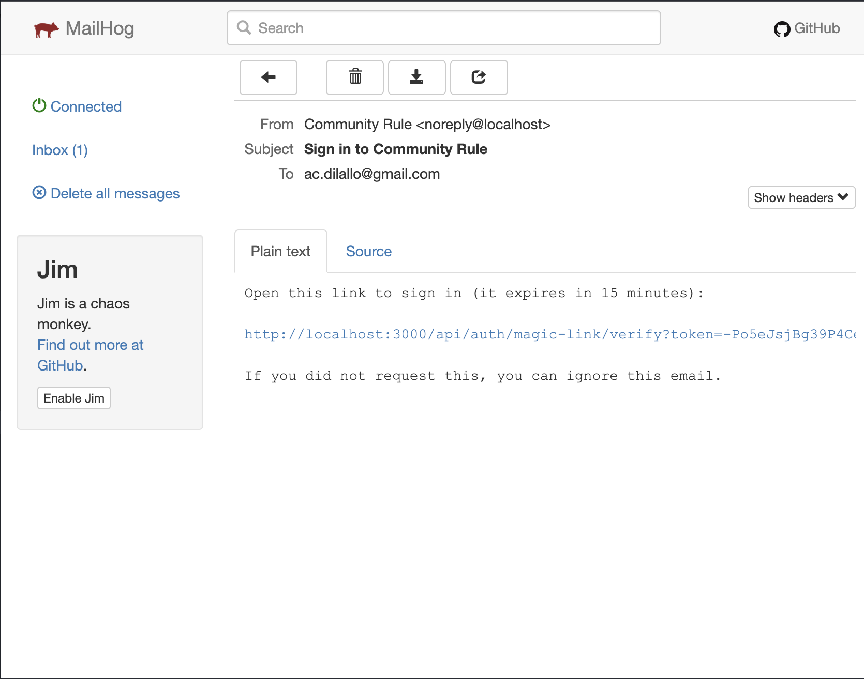Click the sender Community Rule <noreply@localhost>
The image size is (864, 679).
click(427, 124)
